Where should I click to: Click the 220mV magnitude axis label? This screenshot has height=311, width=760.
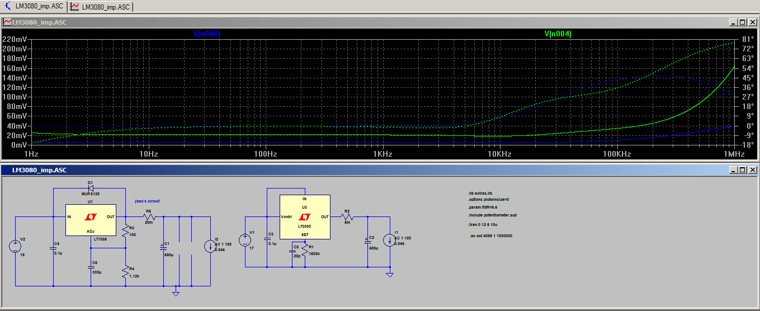[x=13, y=40]
